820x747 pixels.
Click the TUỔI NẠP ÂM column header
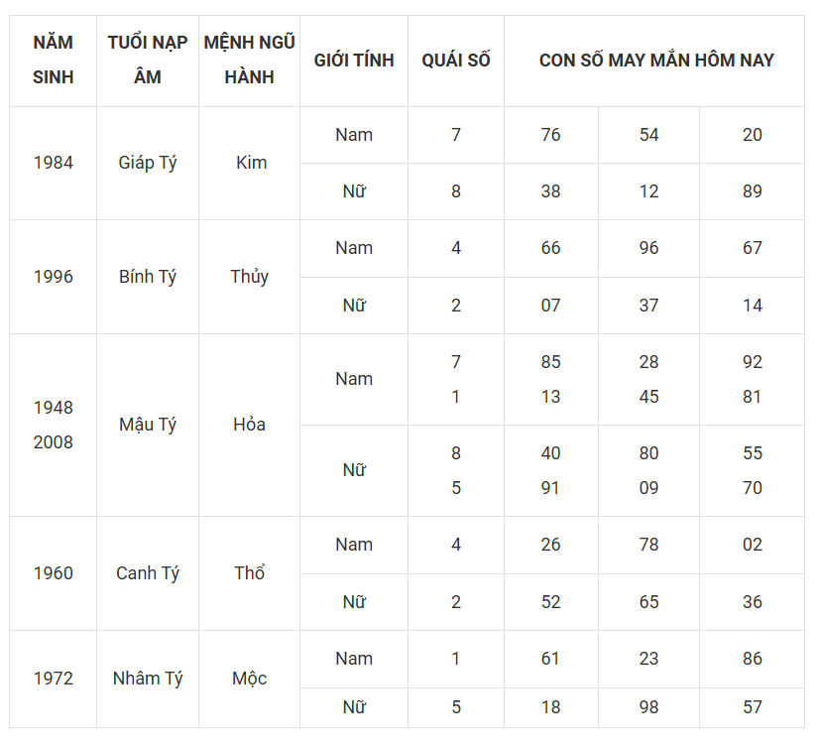pos(148,61)
